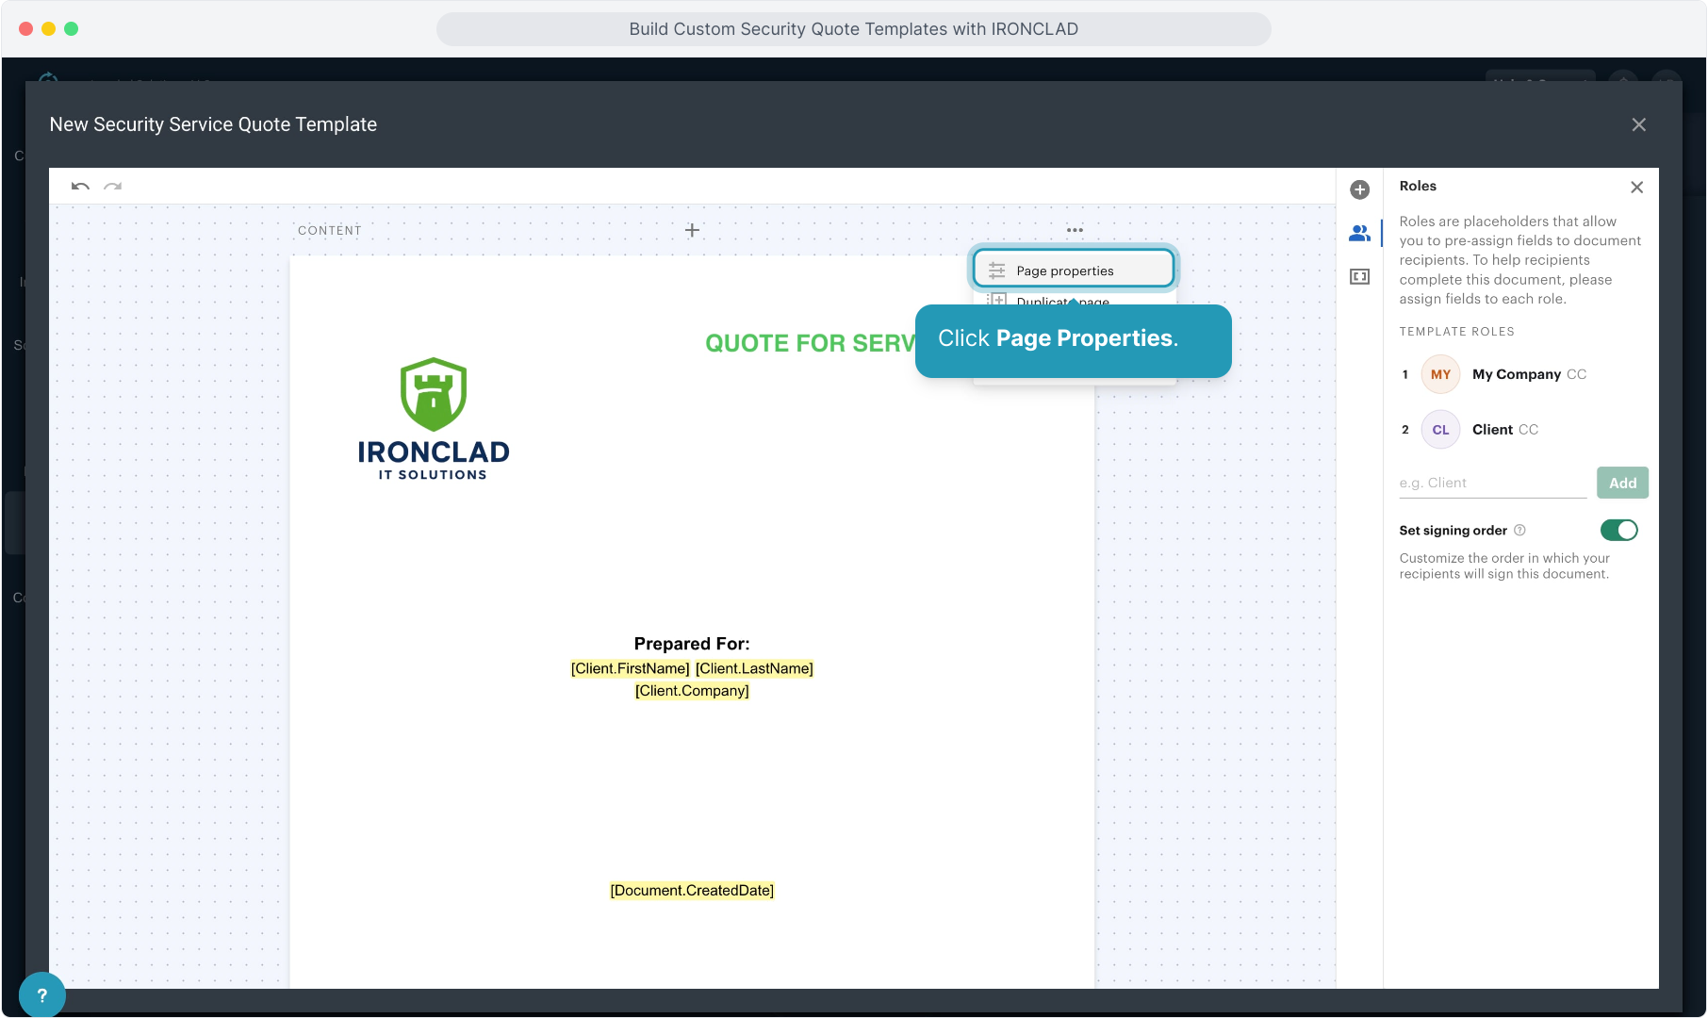The width and height of the screenshot is (1708, 1018).
Task: Click the redo arrow icon
Action: 113,187
